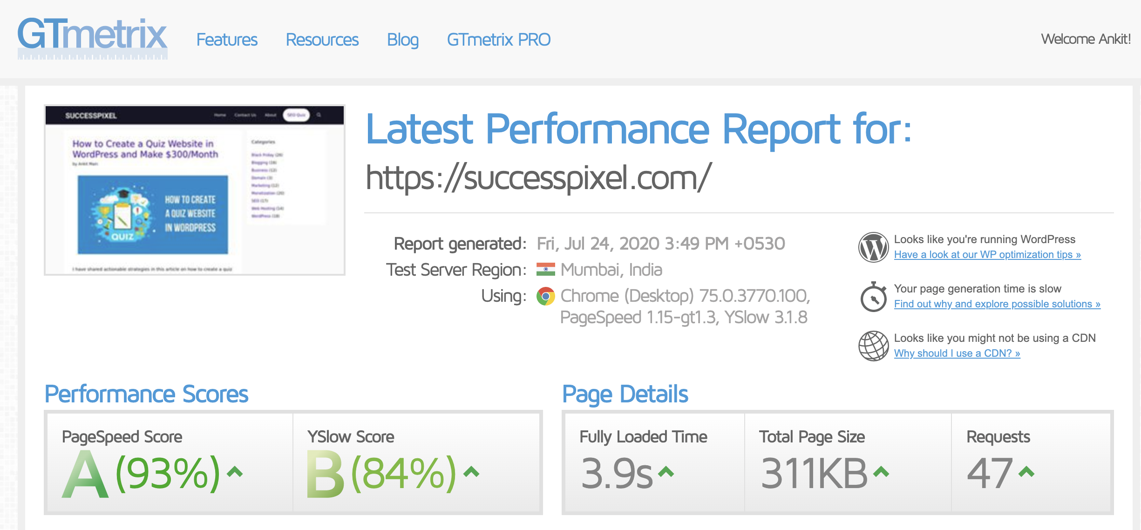Click the YSlow grade B letter
Image resolution: width=1141 pixels, height=530 pixels.
coord(326,475)
